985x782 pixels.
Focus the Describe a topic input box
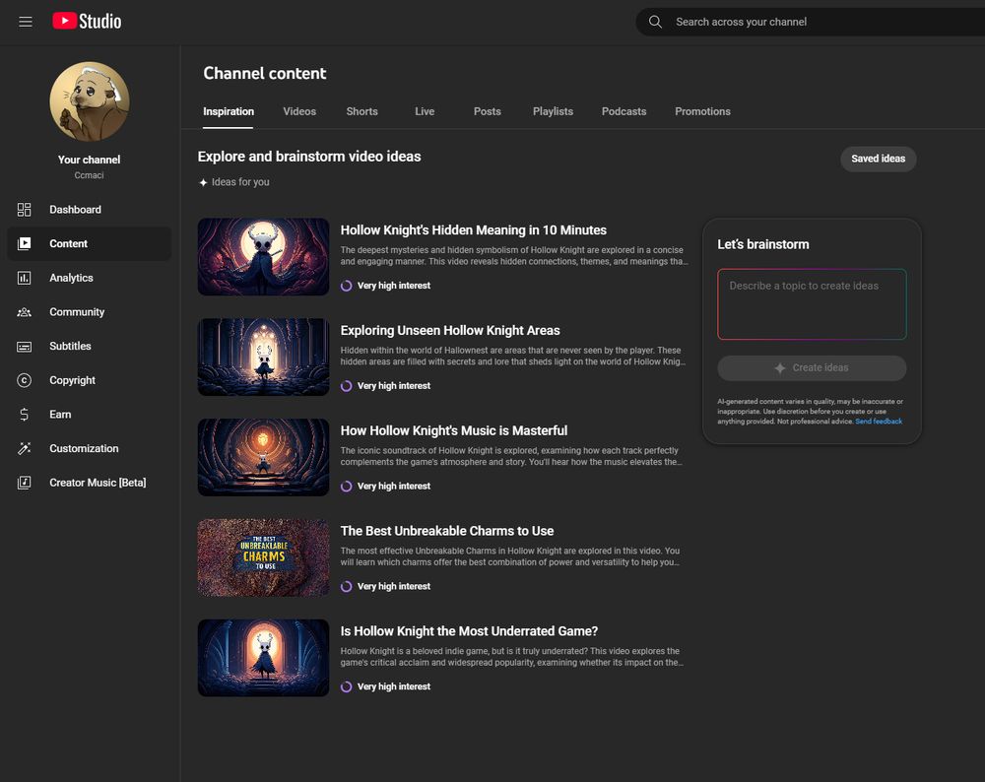(812, 304)
